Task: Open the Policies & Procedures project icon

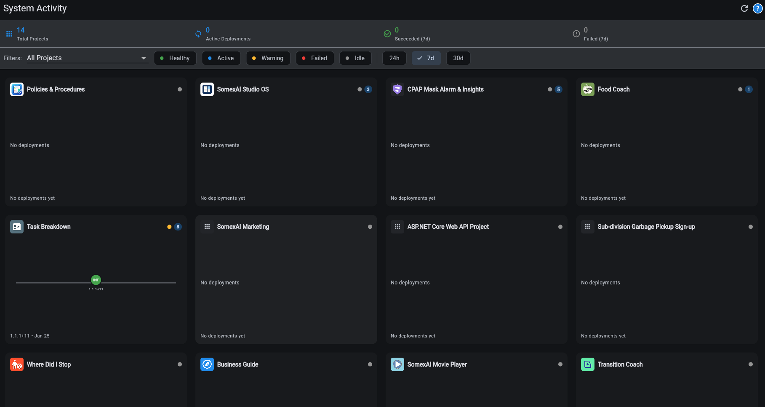Action: [x=17, y=89]
